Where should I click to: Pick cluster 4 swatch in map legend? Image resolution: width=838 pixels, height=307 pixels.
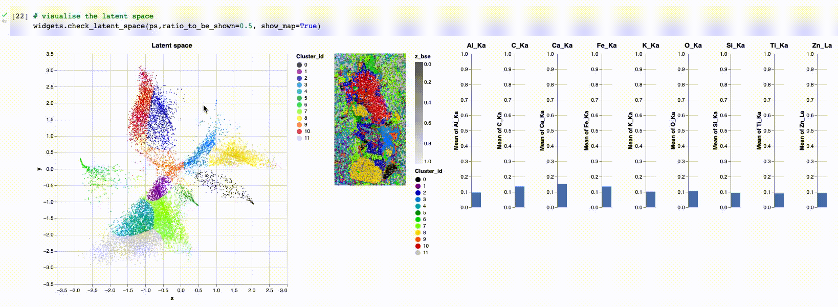pyautogui.click(x=418, y=206)
